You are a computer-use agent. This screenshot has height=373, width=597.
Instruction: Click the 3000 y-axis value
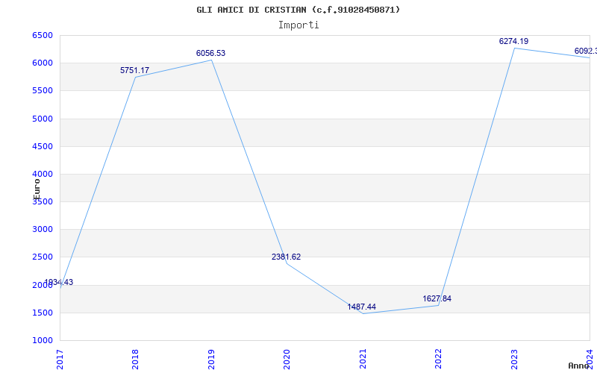point(43,229)
